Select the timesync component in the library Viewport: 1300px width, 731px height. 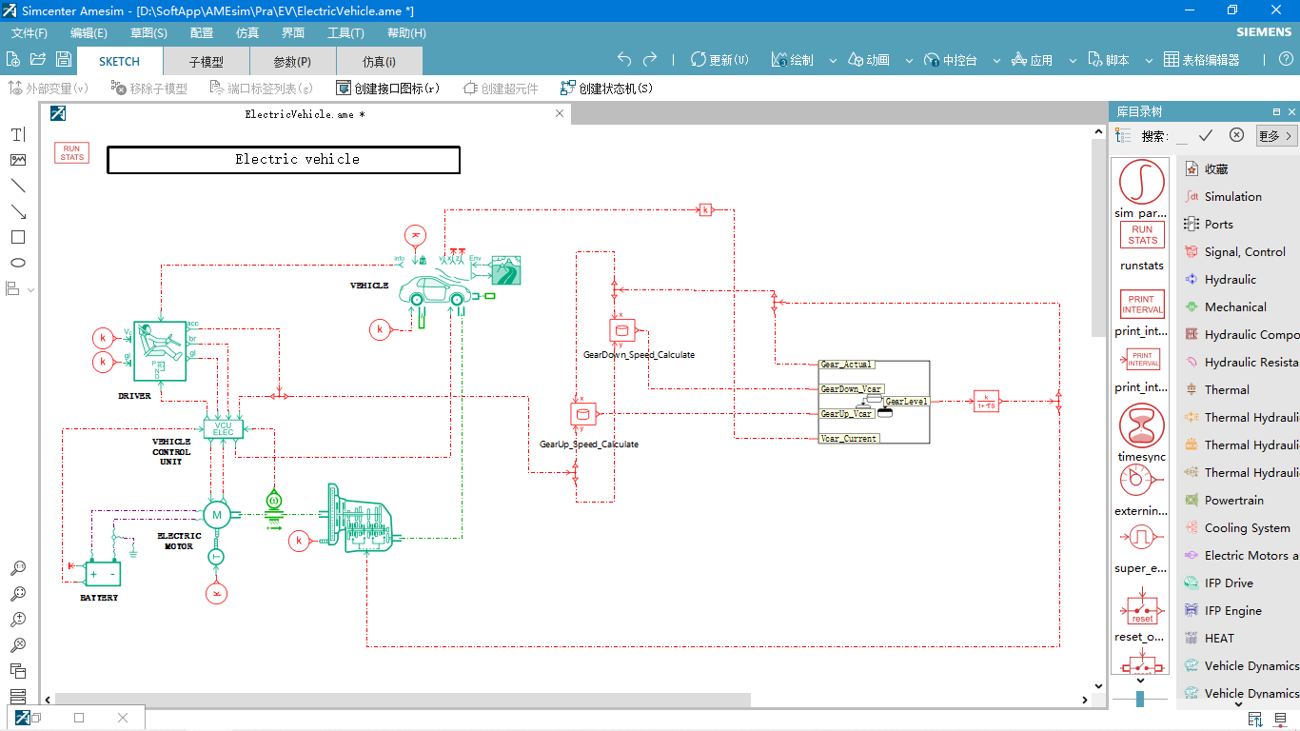click(1140, 428)
